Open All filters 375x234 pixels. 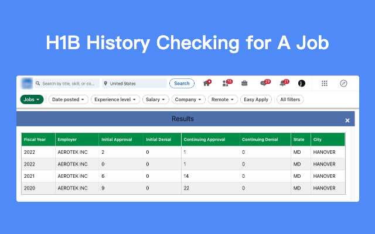pos(290,99)
